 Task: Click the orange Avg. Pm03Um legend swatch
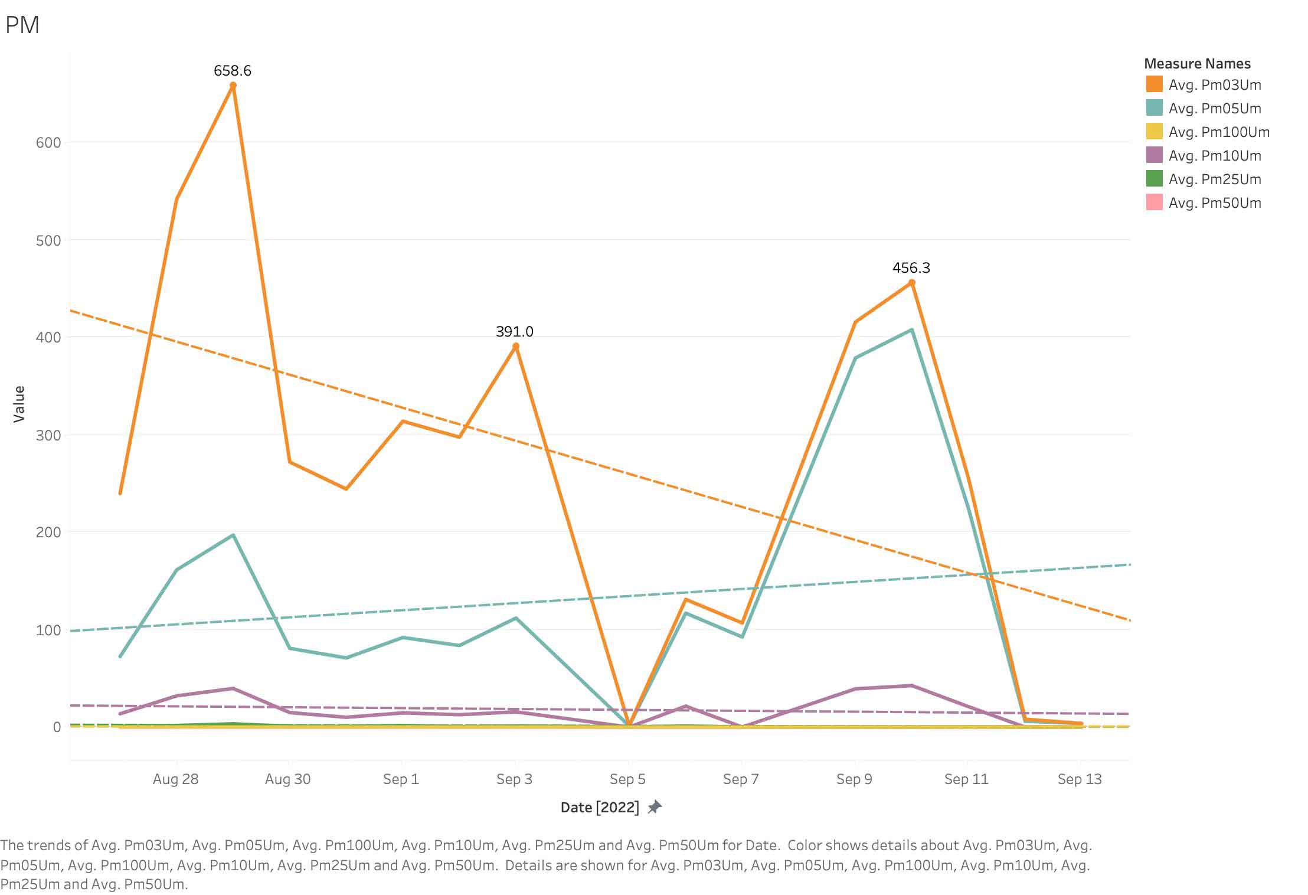click(1154, 84)
